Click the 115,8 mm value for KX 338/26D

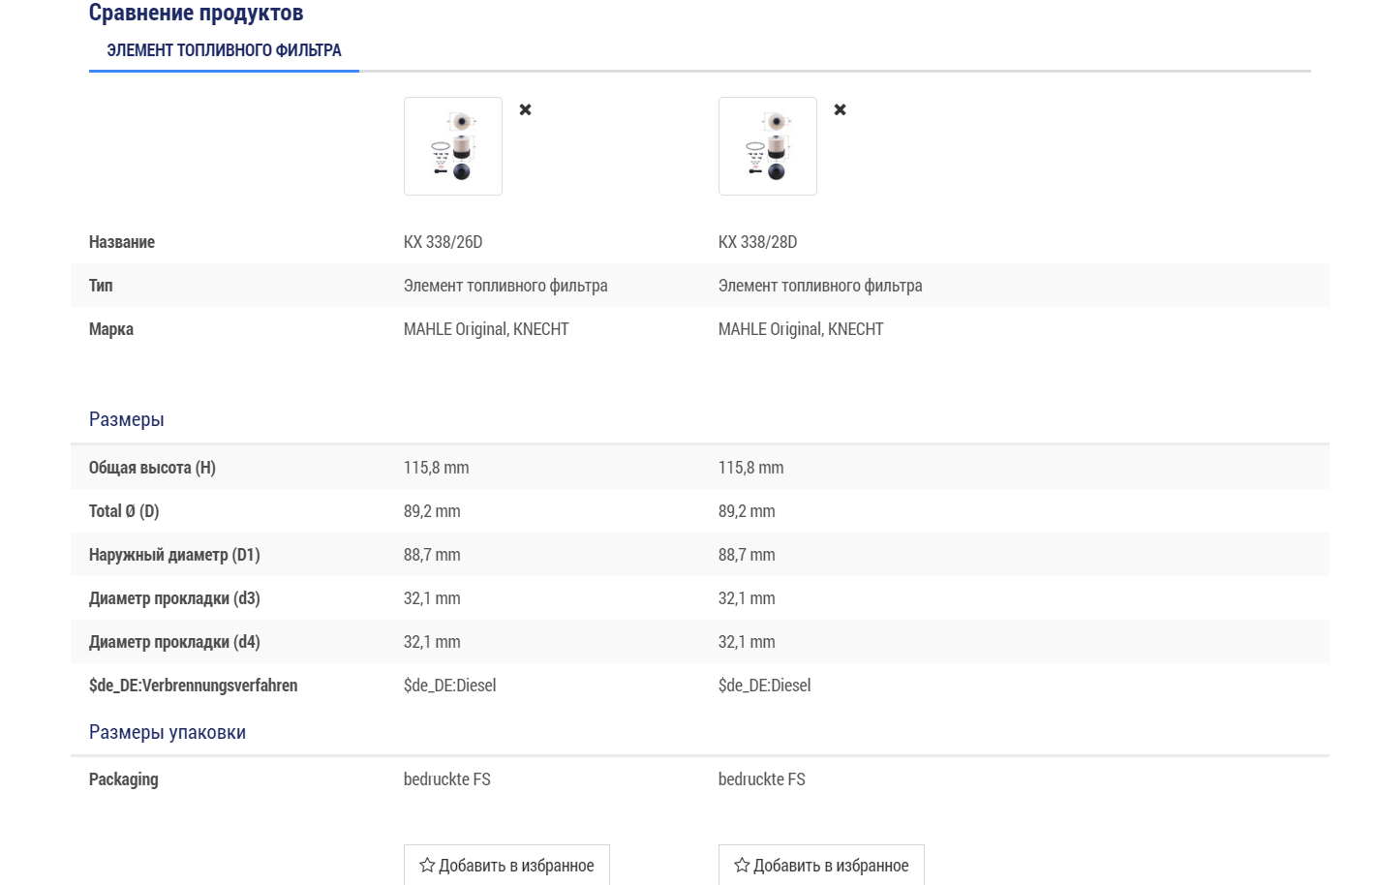[x=437, y=468]
